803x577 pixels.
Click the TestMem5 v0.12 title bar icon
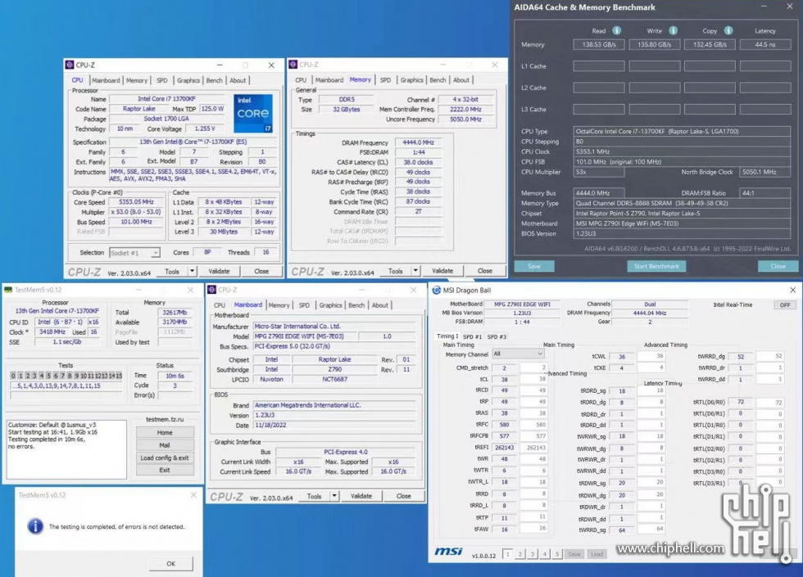click(8, 290)
